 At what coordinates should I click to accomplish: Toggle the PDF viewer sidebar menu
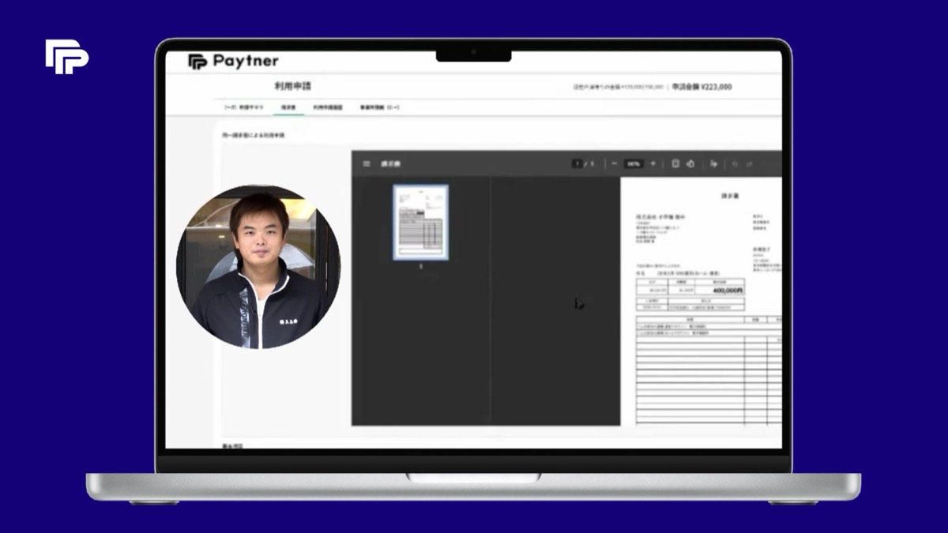(367, 163)
